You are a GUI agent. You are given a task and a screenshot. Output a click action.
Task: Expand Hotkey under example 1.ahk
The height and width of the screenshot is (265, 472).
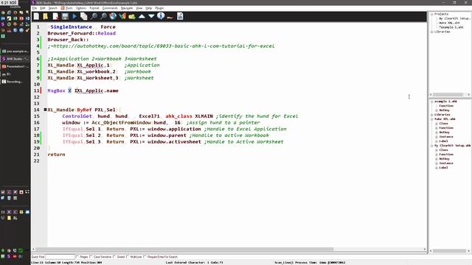[437, 110]
